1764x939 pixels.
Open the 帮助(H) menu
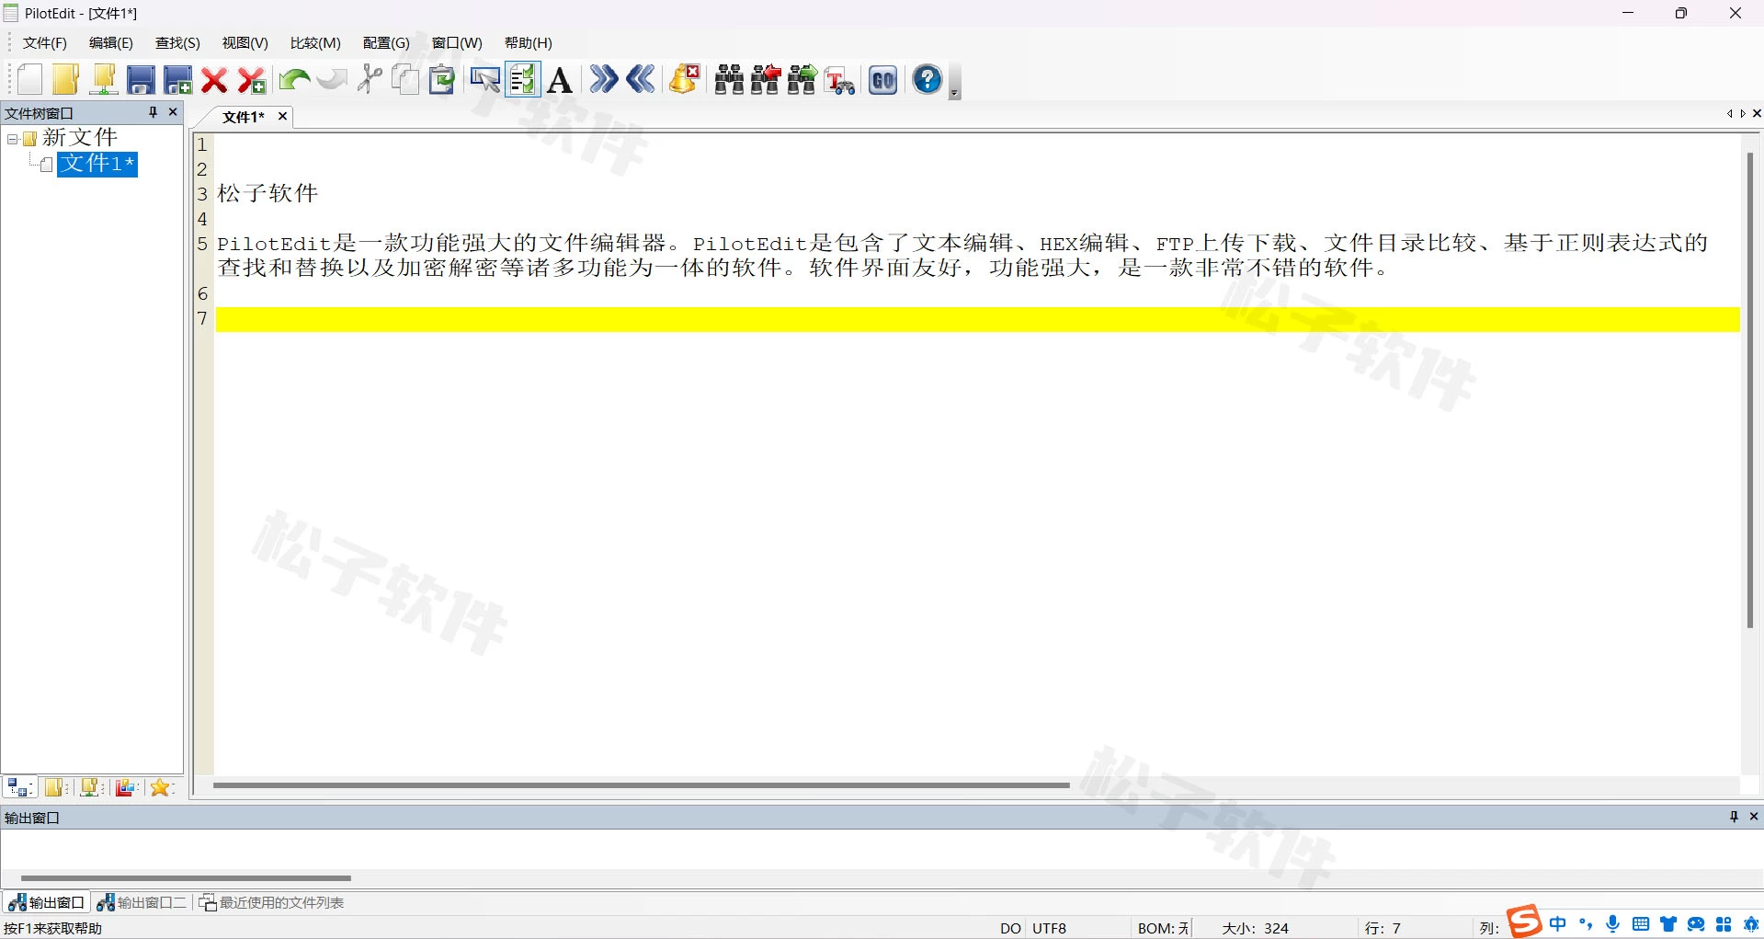[x=529, y=43]
